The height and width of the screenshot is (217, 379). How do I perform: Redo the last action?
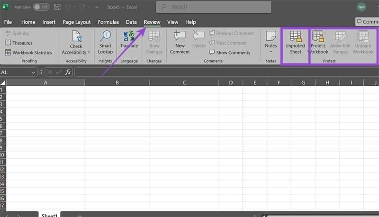point(82,7)
